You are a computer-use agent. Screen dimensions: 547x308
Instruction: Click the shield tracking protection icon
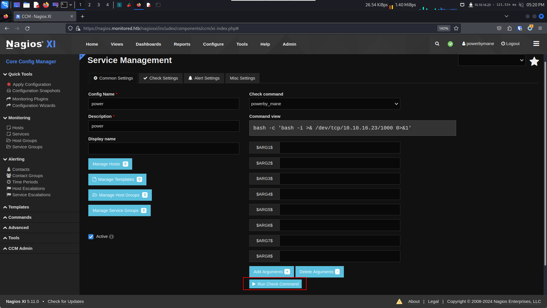[x=70, y=28]
